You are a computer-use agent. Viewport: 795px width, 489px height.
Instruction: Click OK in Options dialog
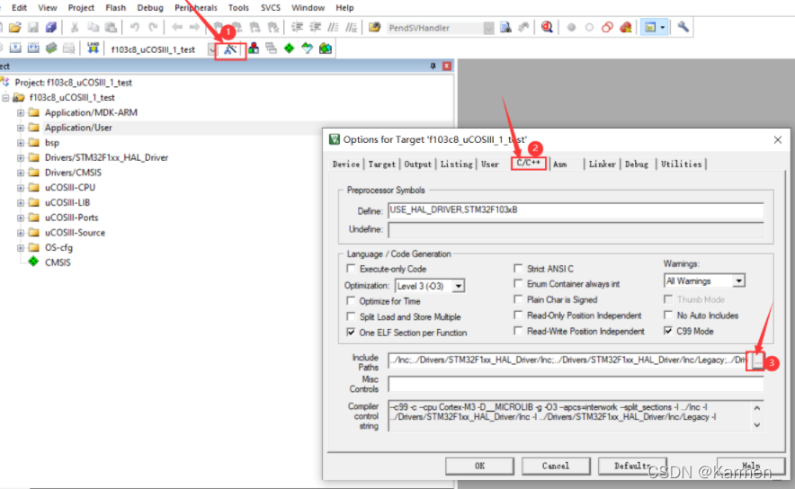[479, 466]
